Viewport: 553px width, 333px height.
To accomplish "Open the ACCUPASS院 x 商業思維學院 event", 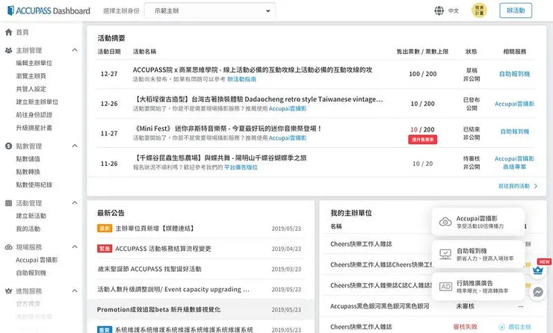I will pos(253,69).
